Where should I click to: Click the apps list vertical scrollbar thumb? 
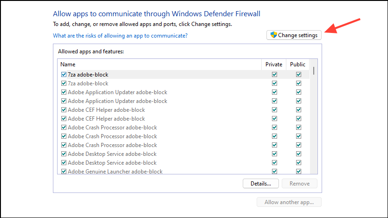[x=314, y=70]
